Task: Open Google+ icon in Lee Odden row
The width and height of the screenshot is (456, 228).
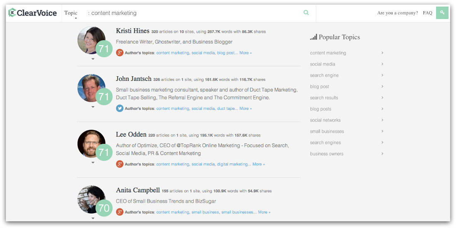Action: (119, 164)
